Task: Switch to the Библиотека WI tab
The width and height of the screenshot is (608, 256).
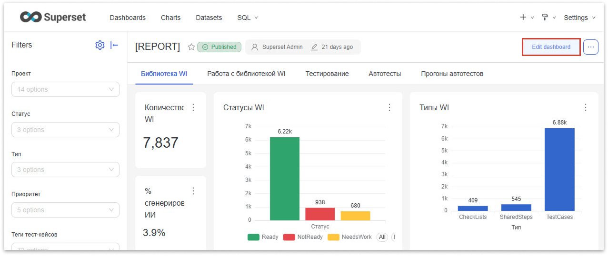Action: (x=164, y=74)
